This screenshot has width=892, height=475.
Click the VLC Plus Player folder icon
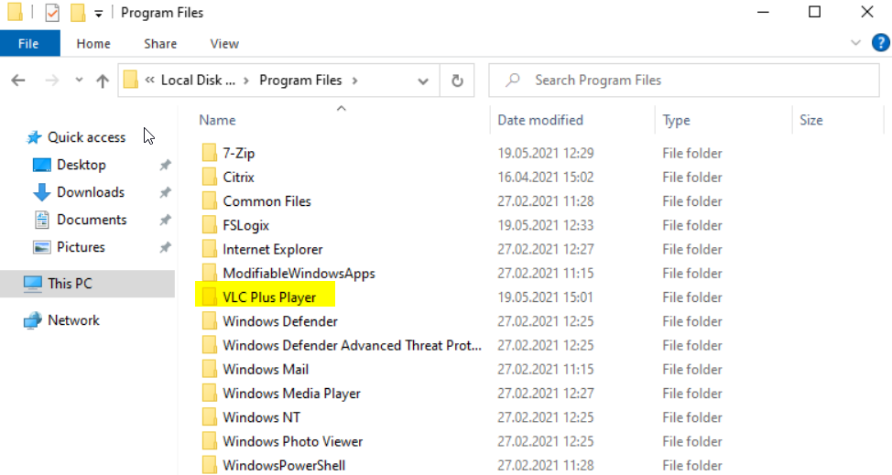(x=210, y=297)
